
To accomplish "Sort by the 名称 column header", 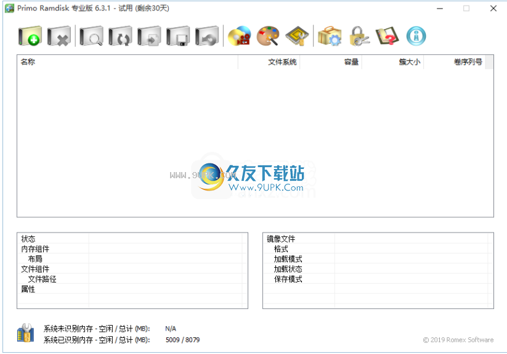I will click(x=128, y=62).
